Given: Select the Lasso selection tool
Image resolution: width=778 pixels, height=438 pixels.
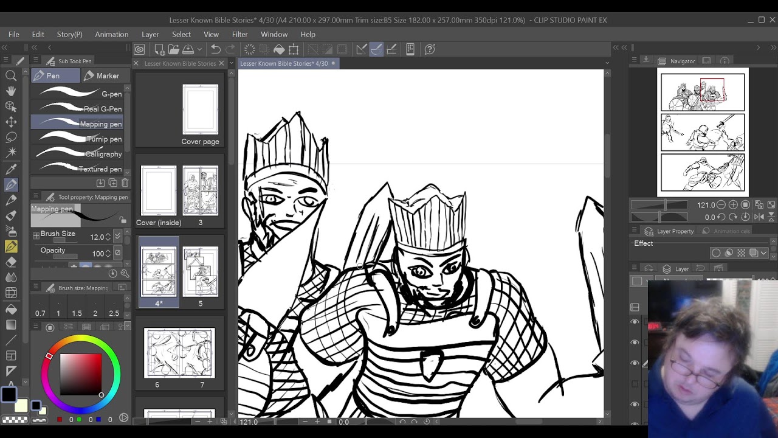Looking at the screenshot, I should click(11, 137).
